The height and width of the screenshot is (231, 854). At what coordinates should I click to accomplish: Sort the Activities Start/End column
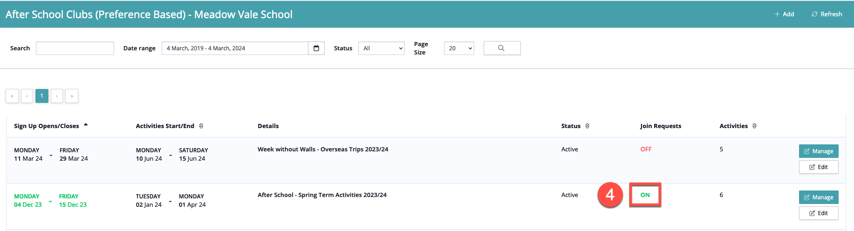(x=201, y=126)
